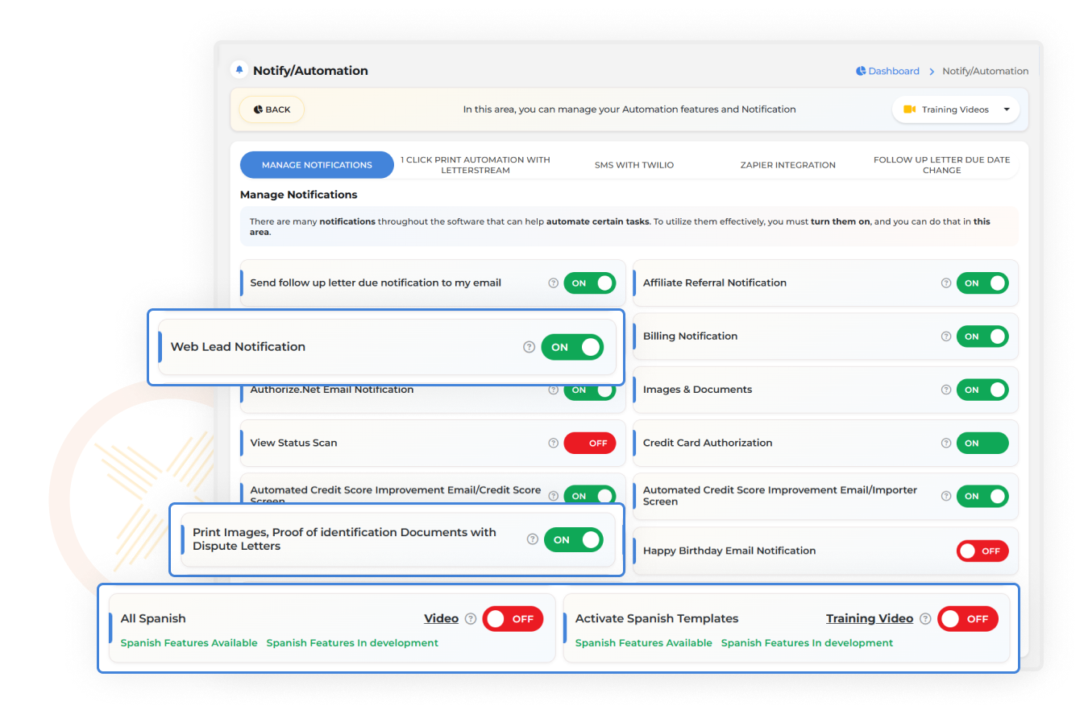
Task: Open the Training Video link for Spanish Templates
Action: pos(869,619)
